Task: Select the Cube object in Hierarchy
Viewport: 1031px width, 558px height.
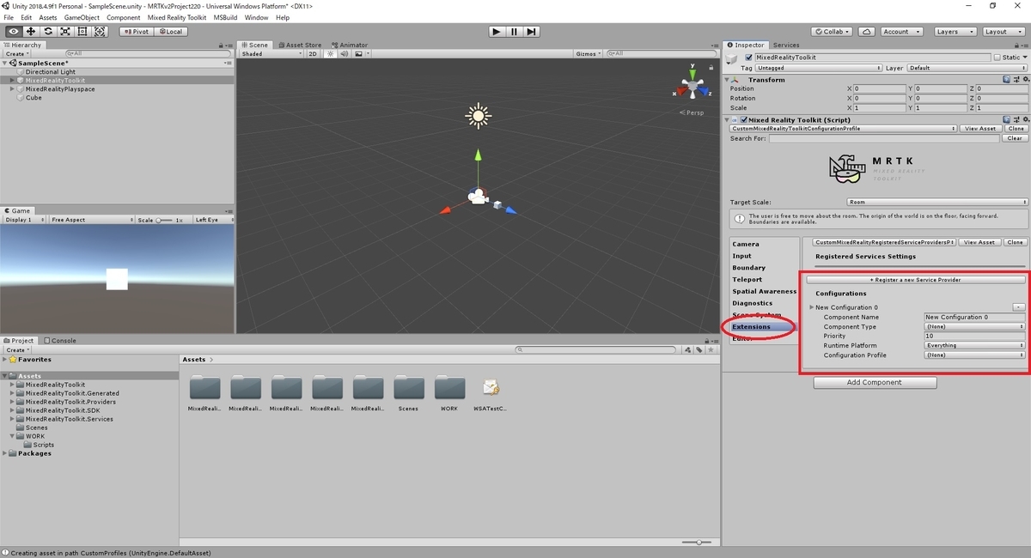Action: coord(34,98)
